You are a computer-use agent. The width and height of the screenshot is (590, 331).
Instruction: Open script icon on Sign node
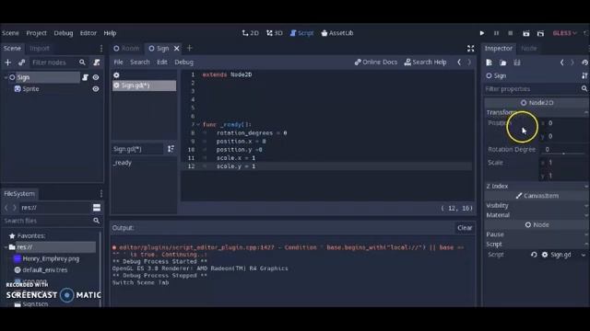[85, 77]
